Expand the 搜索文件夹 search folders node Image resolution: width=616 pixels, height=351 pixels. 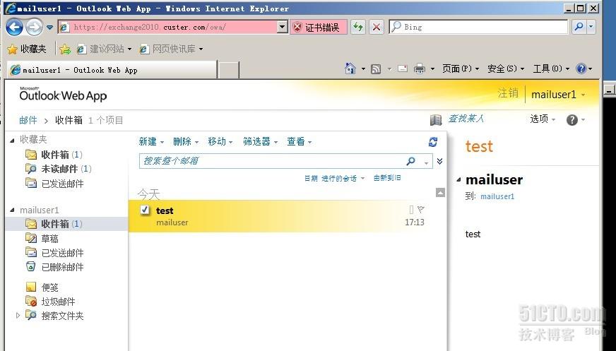17,315
